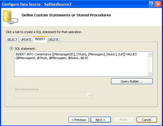This screenshot has height=126, width=163.
Task: Proceed with the Next button
Action: [101, 120]
